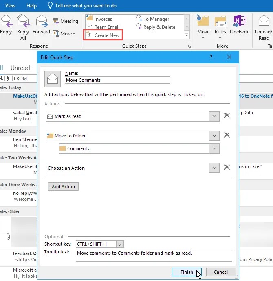
Task: Click the Forward envelope icon
Action: pos(42,21)
